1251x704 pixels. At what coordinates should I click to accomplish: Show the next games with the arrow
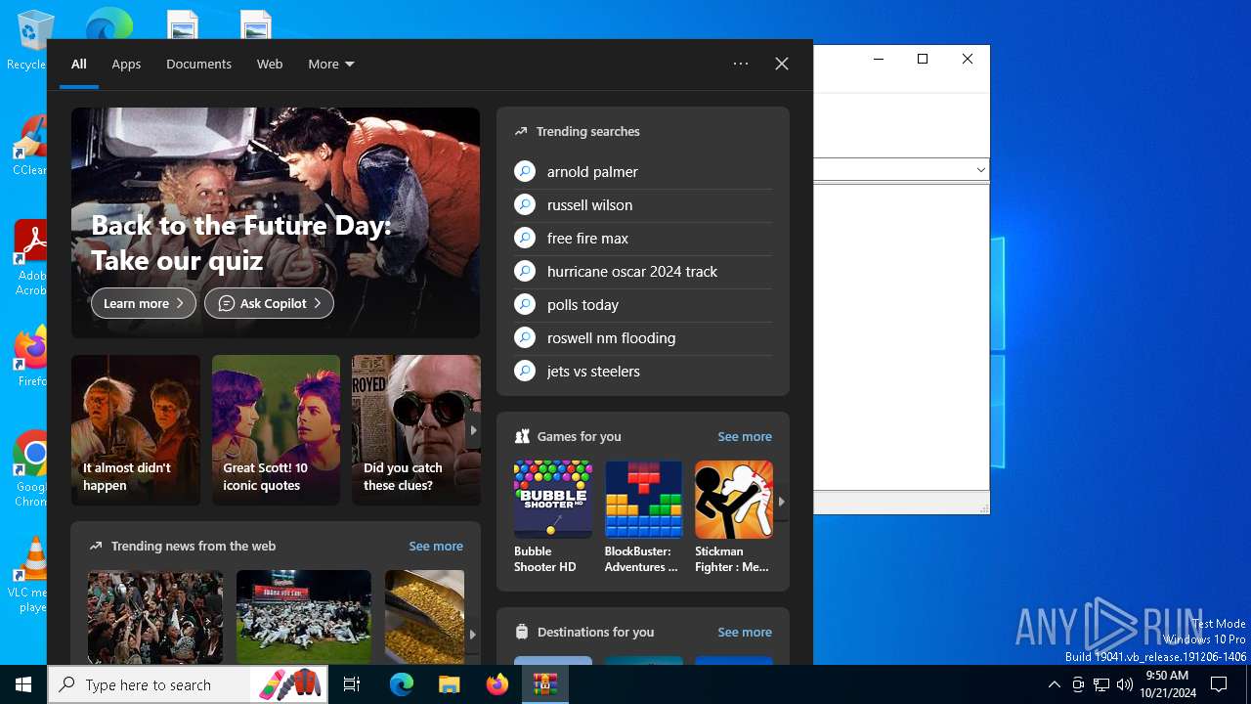click(x=781, y=502)
